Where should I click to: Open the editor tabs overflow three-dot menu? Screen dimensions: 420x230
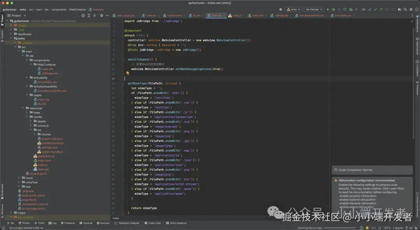412,16
